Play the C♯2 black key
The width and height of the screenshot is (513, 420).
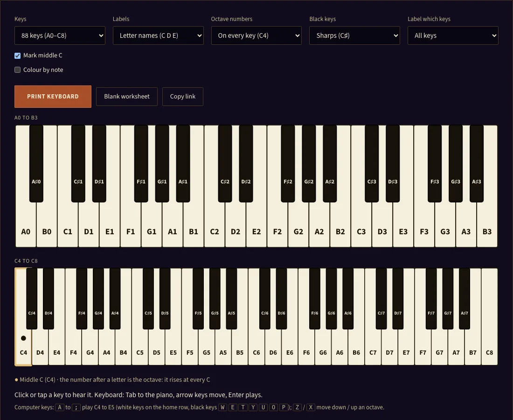(x=225, y=164)
